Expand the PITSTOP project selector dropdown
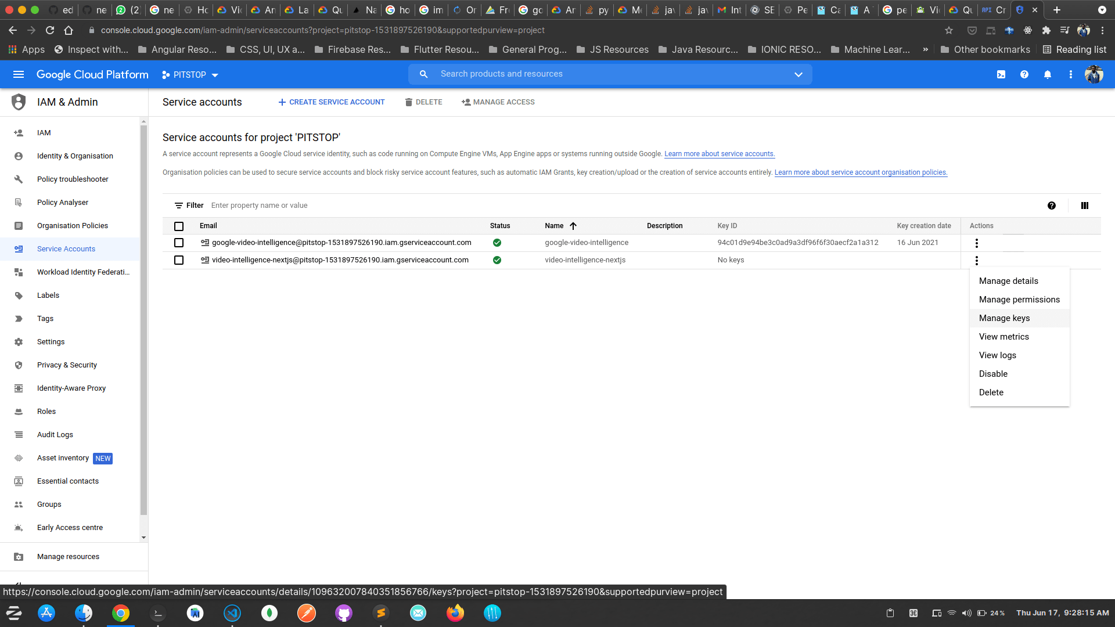This screenshot has height=627, width=1115. [x=190, y=75]
